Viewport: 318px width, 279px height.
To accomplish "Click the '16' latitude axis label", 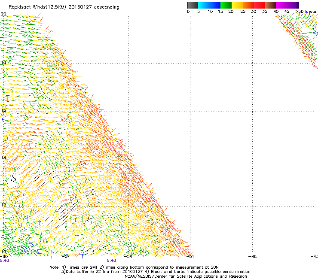I will click(x=3, y=110).
